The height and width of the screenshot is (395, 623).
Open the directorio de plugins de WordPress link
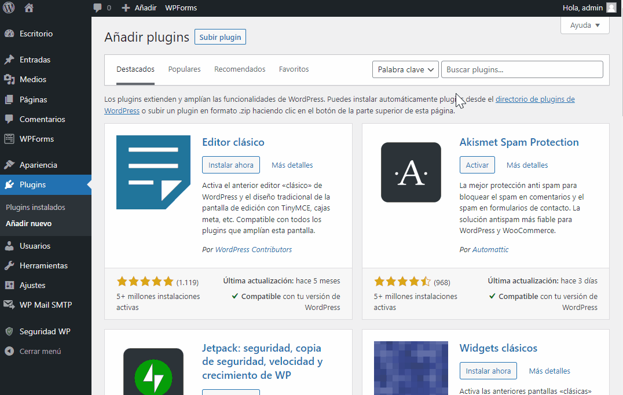coord(535,99)
